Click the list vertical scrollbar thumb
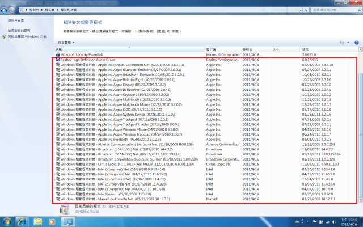This screenshot has width=363, height=227. click(x=360, y=135)
